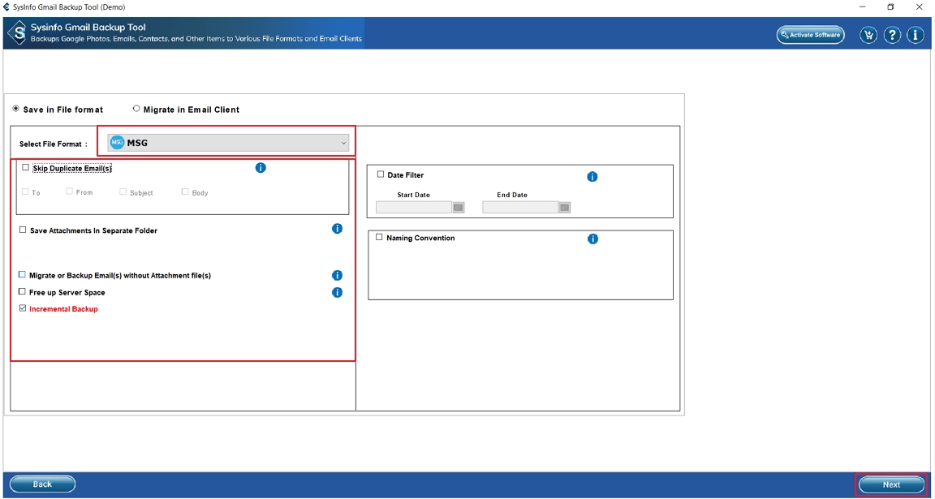Click the Select File Format label
Screen dimensions: 935x499
[x=54, y=144]
